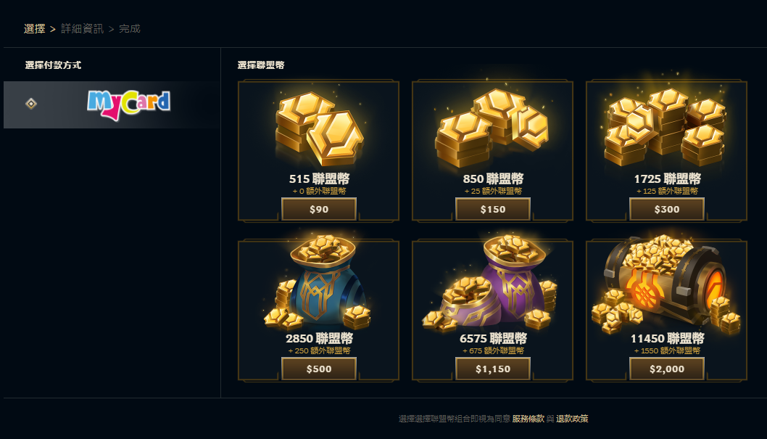Select the MyCard payment method row
The image size is (767, 439).
pos(112,104)
